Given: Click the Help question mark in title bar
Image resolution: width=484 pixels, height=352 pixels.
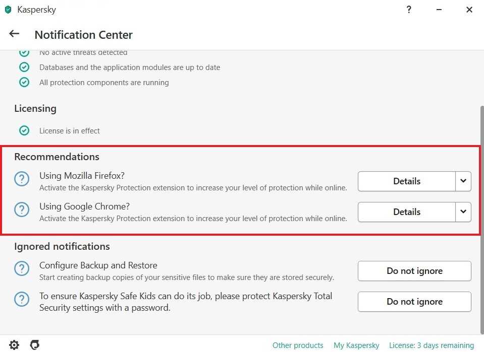Looking at the screenshot, I should pyautogui.click(x=409, y=10).
